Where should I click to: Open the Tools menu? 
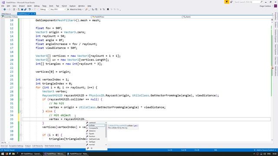pyautogui.click(x=51, y=6)
